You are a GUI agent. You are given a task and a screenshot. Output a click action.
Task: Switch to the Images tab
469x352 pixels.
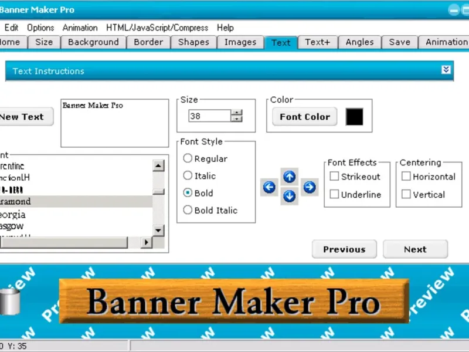coord(240,42)
